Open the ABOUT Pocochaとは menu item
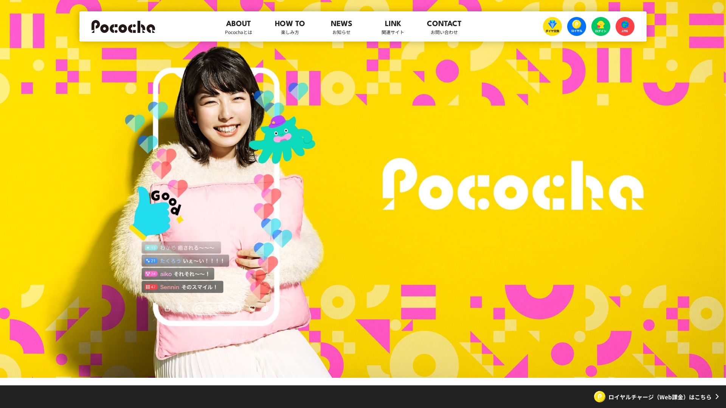The height and width of the screenshot is (408, 726). point(238,27)
